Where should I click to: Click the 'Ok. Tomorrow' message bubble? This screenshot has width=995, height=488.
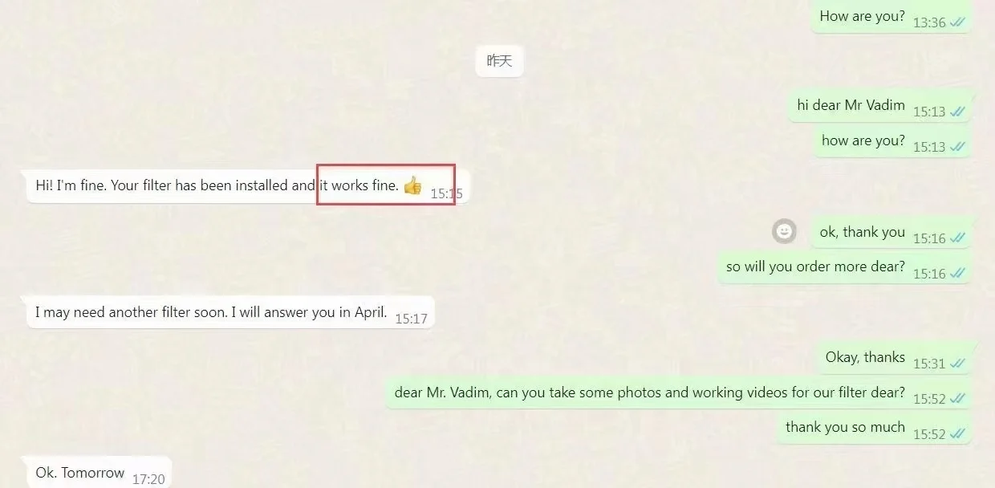(99, 473)
